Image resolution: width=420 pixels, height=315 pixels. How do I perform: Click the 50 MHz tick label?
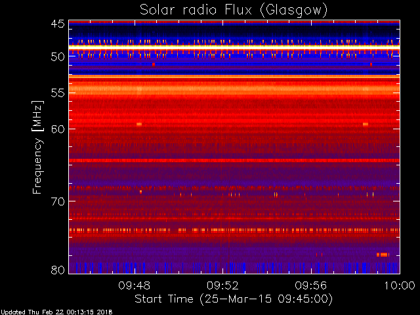pyautogui.click(x=58, y=56)
